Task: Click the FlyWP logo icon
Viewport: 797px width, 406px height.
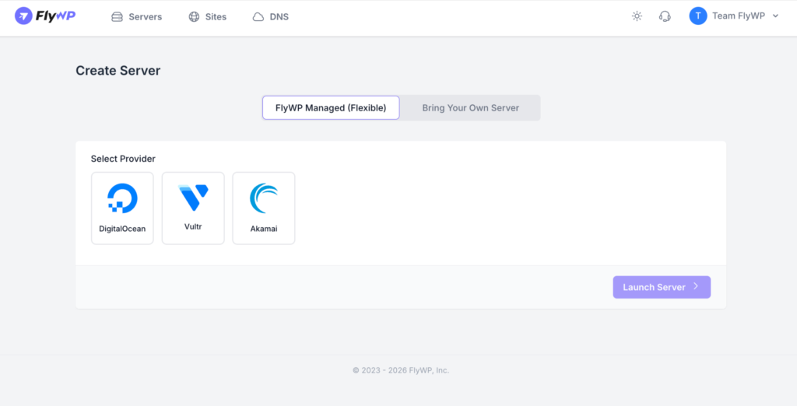Action: (23, 16)
